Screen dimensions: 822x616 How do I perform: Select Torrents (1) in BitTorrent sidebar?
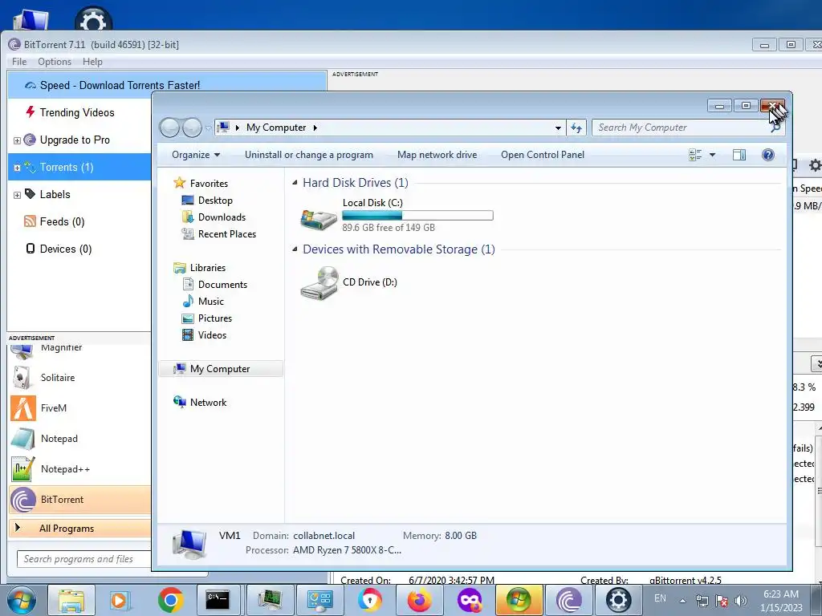(67, 167)
